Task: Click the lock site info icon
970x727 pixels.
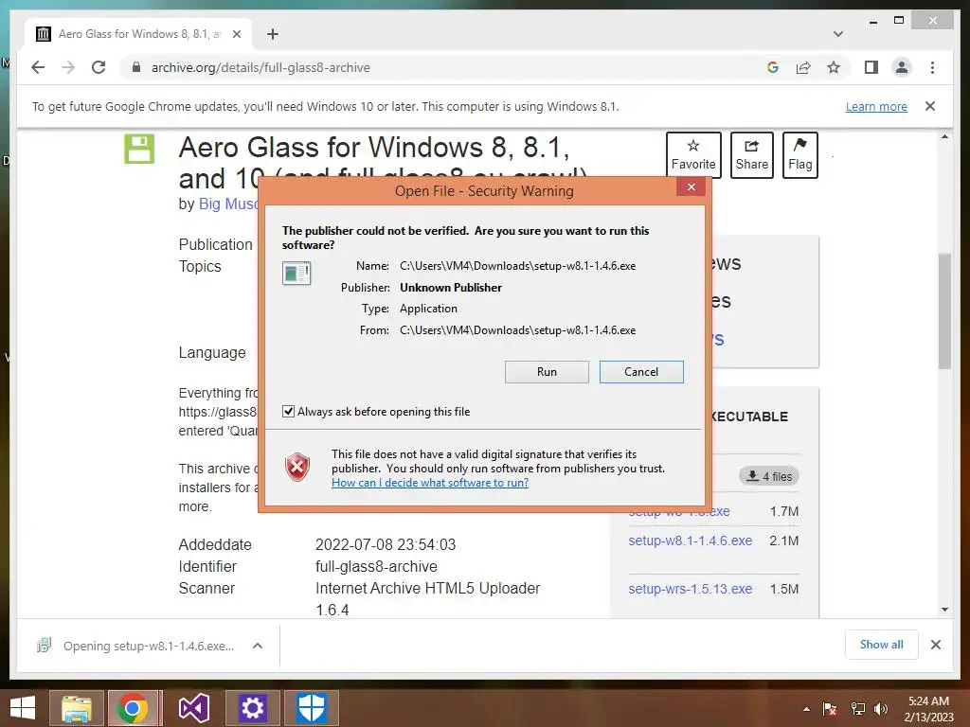Action: pyautogui.click(x=136, y=67)
